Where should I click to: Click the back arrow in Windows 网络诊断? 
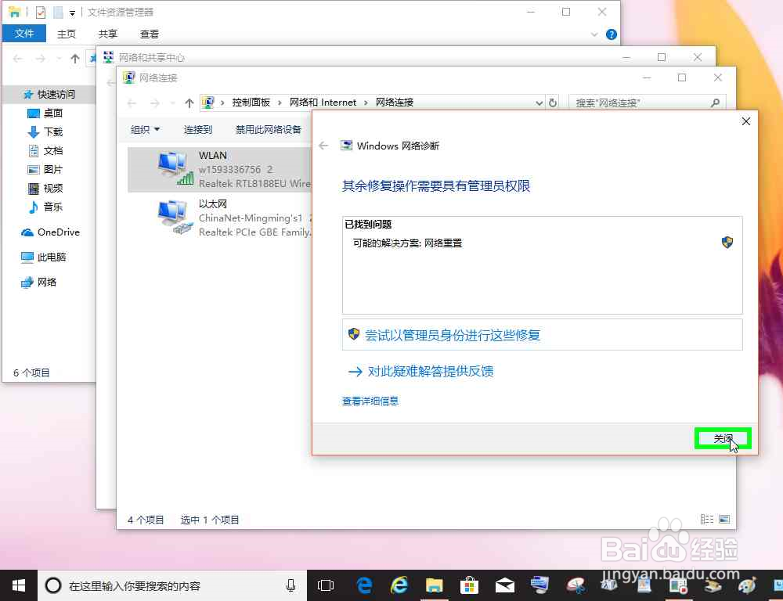(x=324, y=145)
